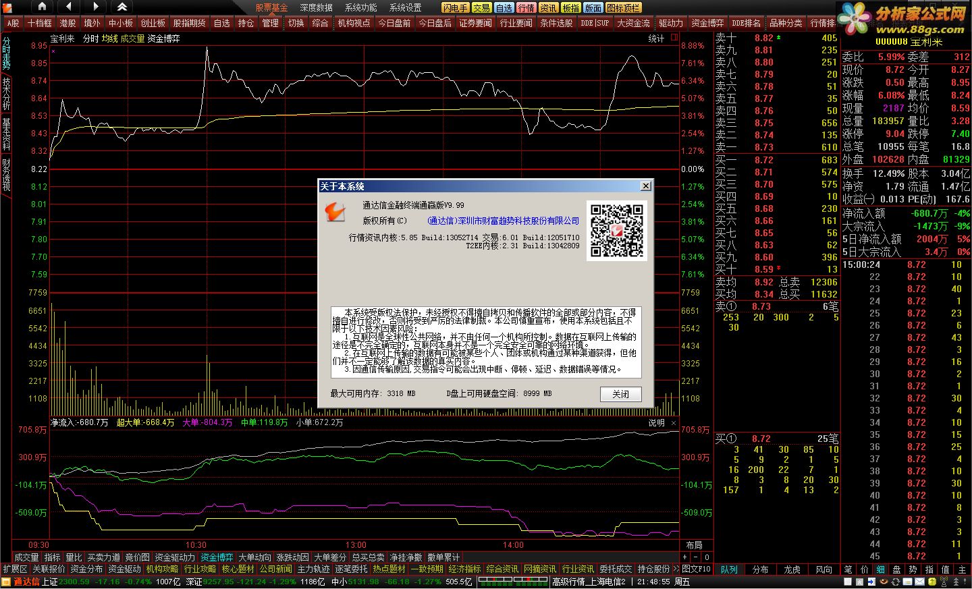Open the 机构视点 toolbar item
This screenshot has width=972, height=589.
[x=354, y=23]
